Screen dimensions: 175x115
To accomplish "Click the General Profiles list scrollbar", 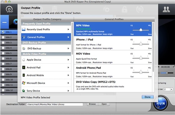I will 153,47.
